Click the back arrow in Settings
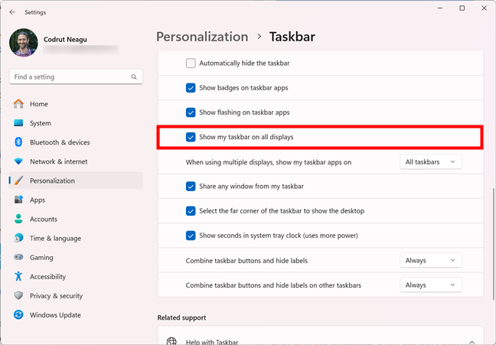 [12, 12]
